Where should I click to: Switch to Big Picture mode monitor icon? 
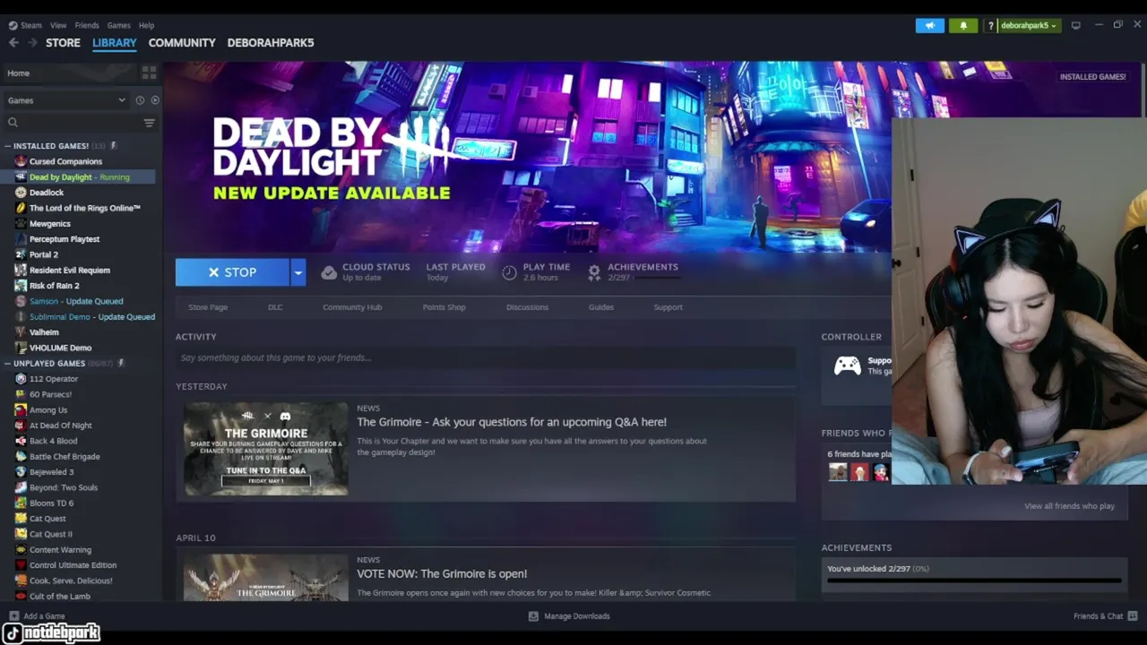coord(1075,25)
